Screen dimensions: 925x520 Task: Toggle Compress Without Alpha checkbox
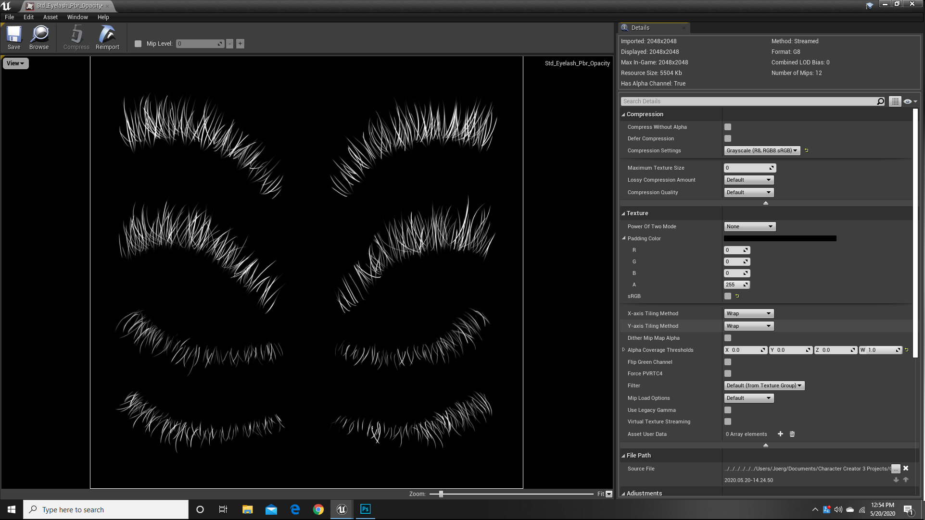click(728, 127)
